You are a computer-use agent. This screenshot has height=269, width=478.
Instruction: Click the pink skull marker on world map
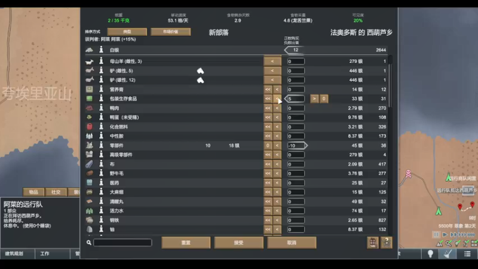click(408, 174)
